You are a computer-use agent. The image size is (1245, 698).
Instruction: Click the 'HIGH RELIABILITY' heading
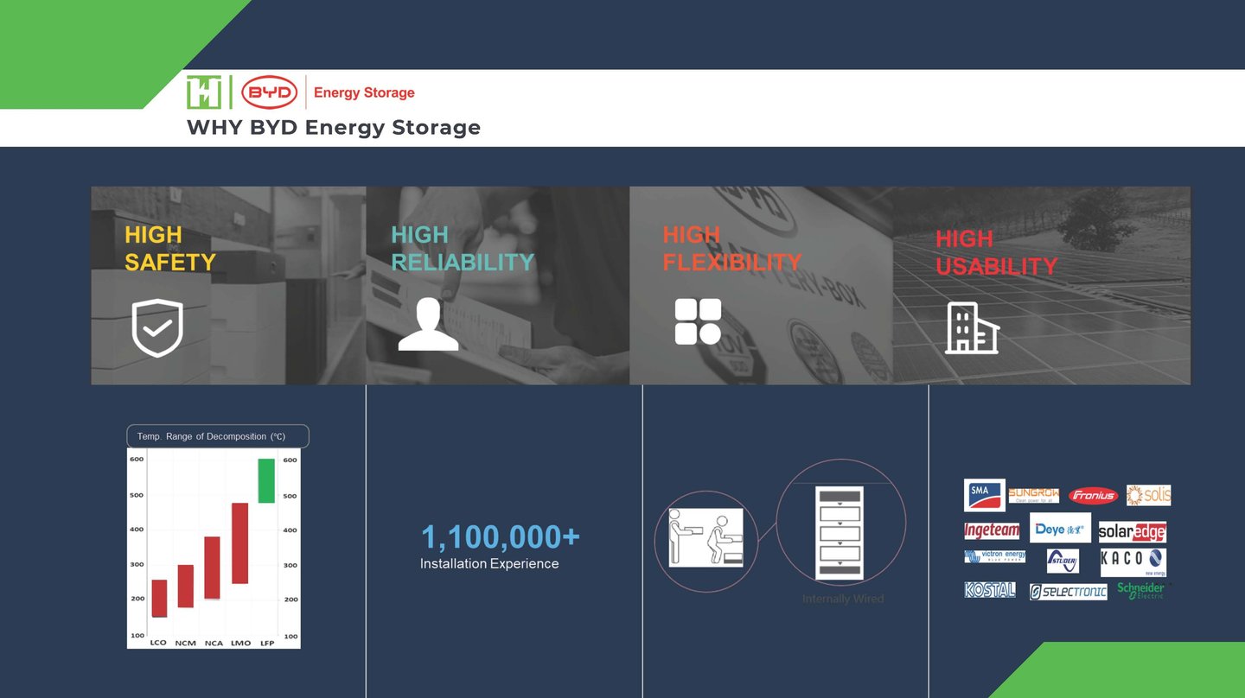coord(463,249)
